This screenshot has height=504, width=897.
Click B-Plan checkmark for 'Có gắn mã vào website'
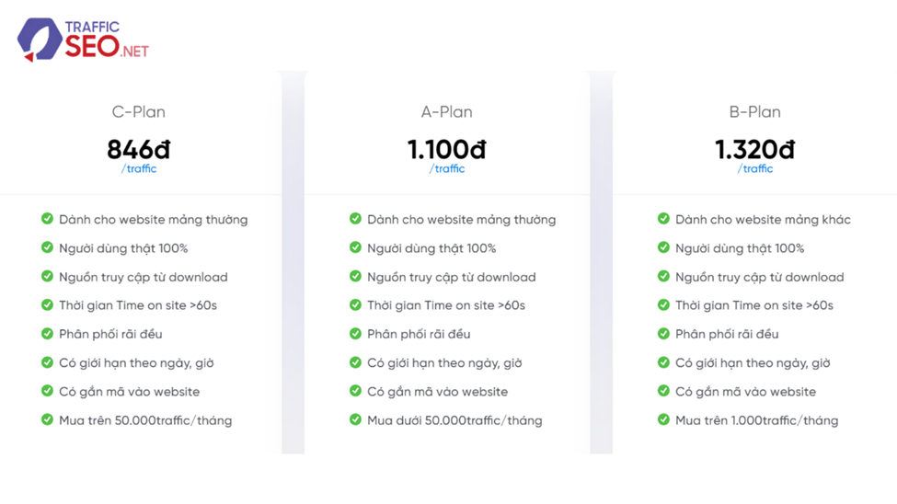pos(663,391)
